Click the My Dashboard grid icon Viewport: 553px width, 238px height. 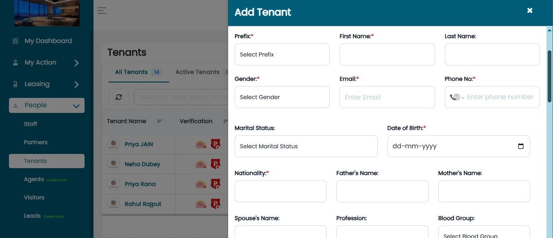(x=15, y=41)
